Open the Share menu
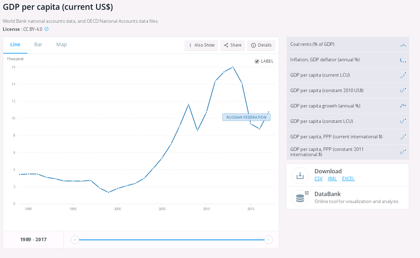The width and height of the screenshot is (420, 258). [232, 45]
